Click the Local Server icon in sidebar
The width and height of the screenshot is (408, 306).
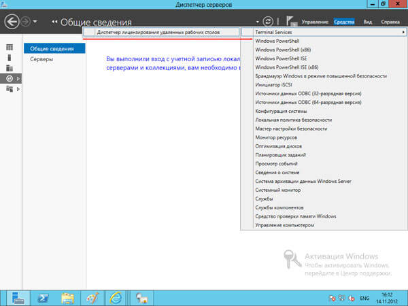coord(10,58)
